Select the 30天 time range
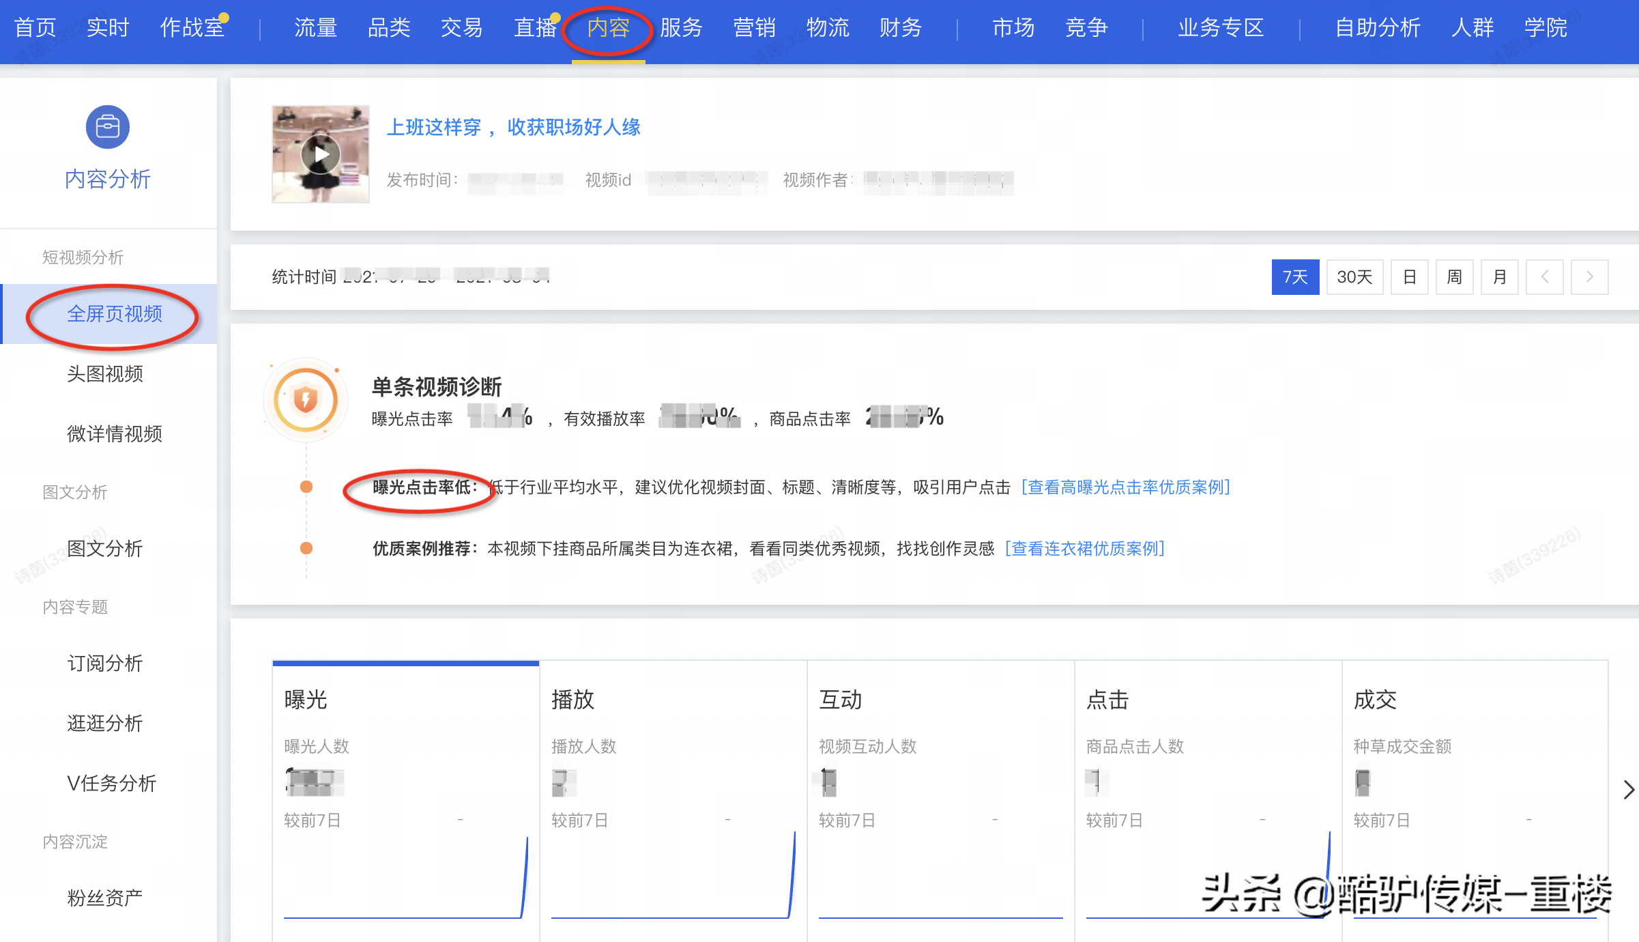The width and height of the screenshot is (1639, 942). [1354, 276]
